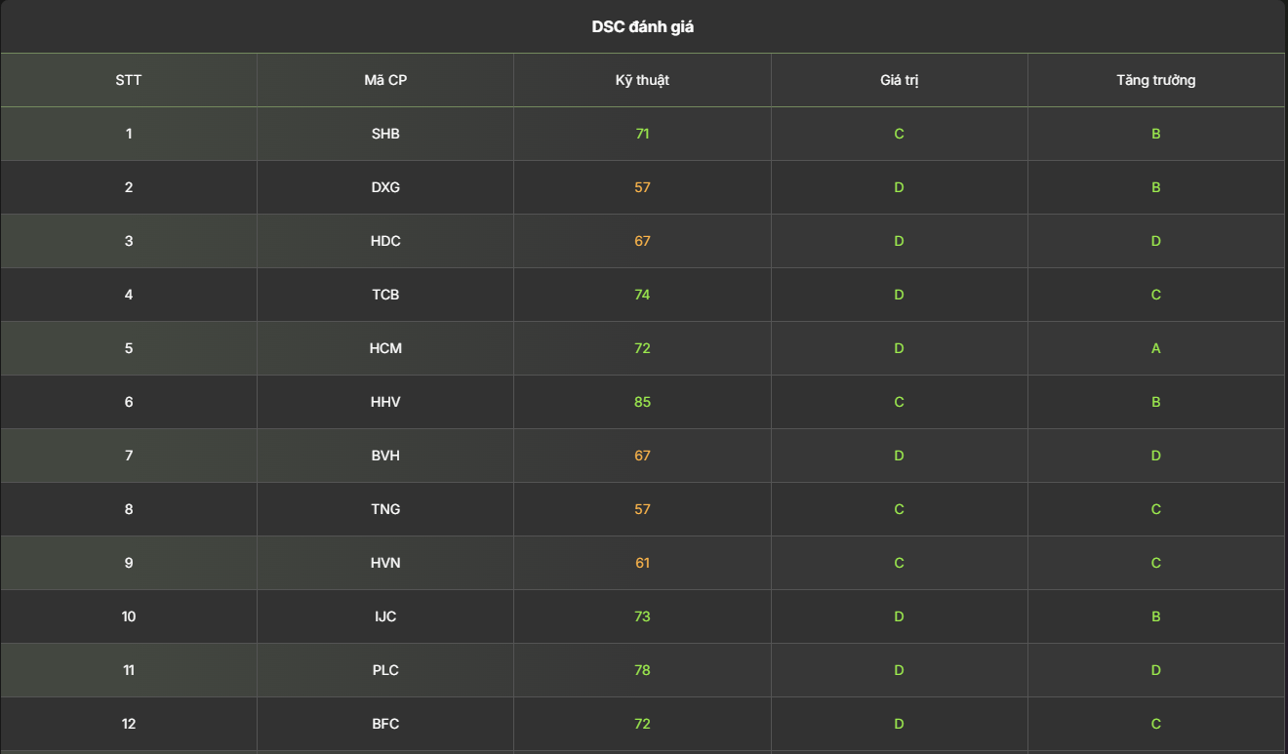The height and width of the screenshot is (754, 1288).
Task: Click HCM's growth rating A
Action: (x=1156, y=348)
